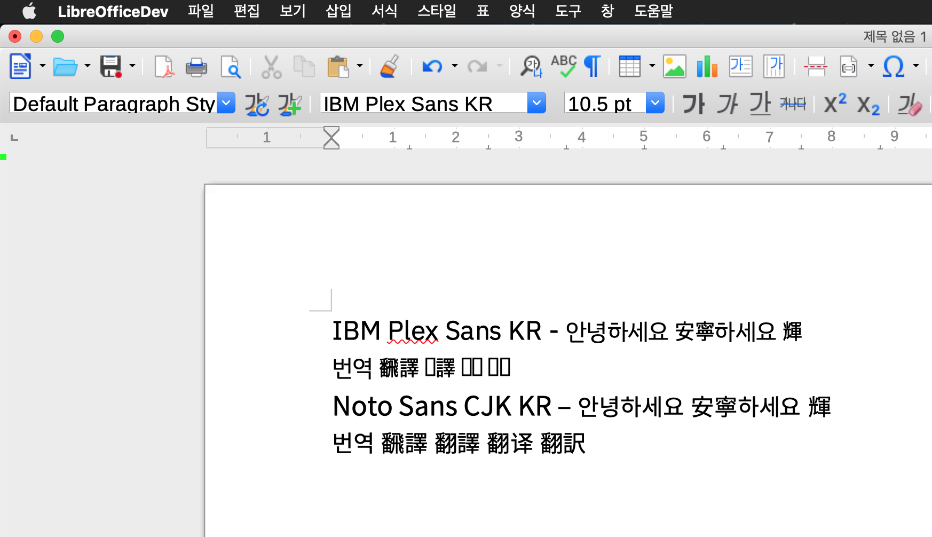Open the 서식 menu
The image size is (932, 537).
[x=384, y=11]
